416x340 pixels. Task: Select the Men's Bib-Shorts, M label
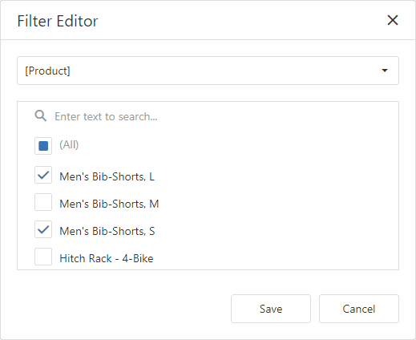pyautogui.click(x=109, y=204)
